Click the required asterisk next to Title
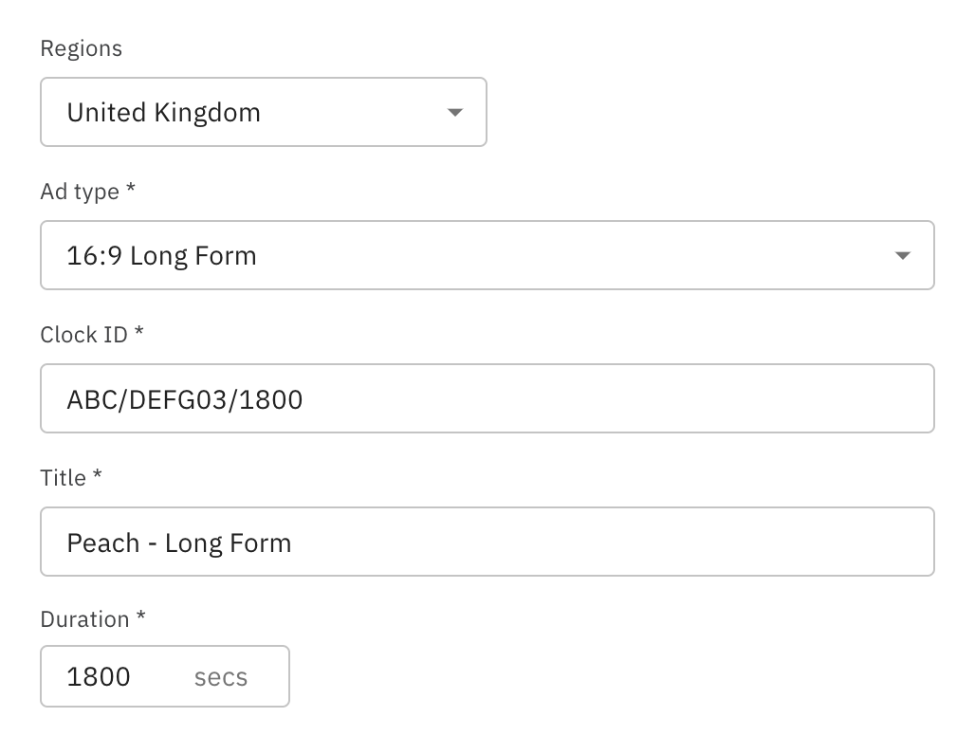The image size is (975, 736). 97,476
